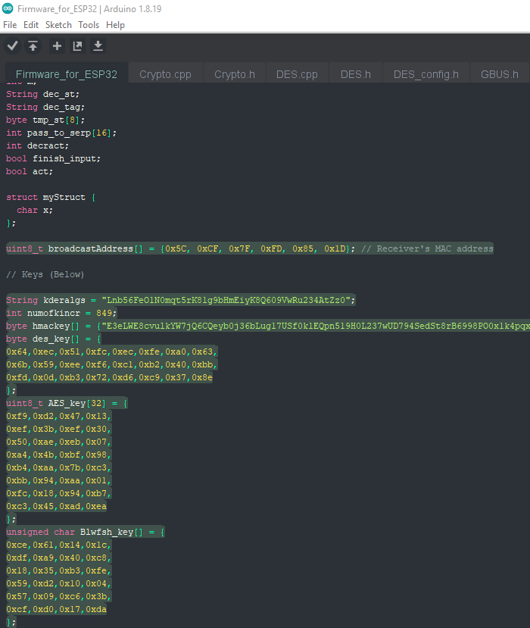Screen dimensions: 530x628
Task: Click the 'unsigned char Blwfsh_key[]' line
Action: (x=86, y=532)
